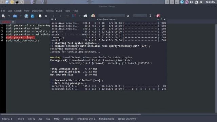Open the Help menu
217x122 pixels.
[x=75, y=11]
